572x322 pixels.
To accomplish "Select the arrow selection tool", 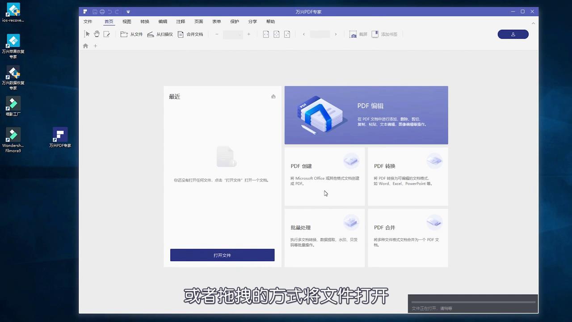I will point(87,34).
